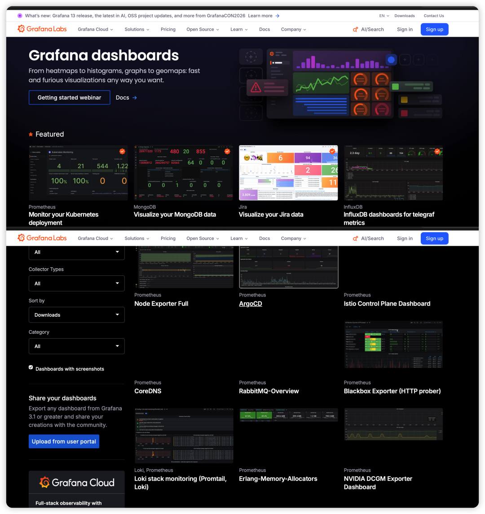The image size is (485, 514).
Task: Click Sign in link in the topmost navbar
Action: coord(405,29)
